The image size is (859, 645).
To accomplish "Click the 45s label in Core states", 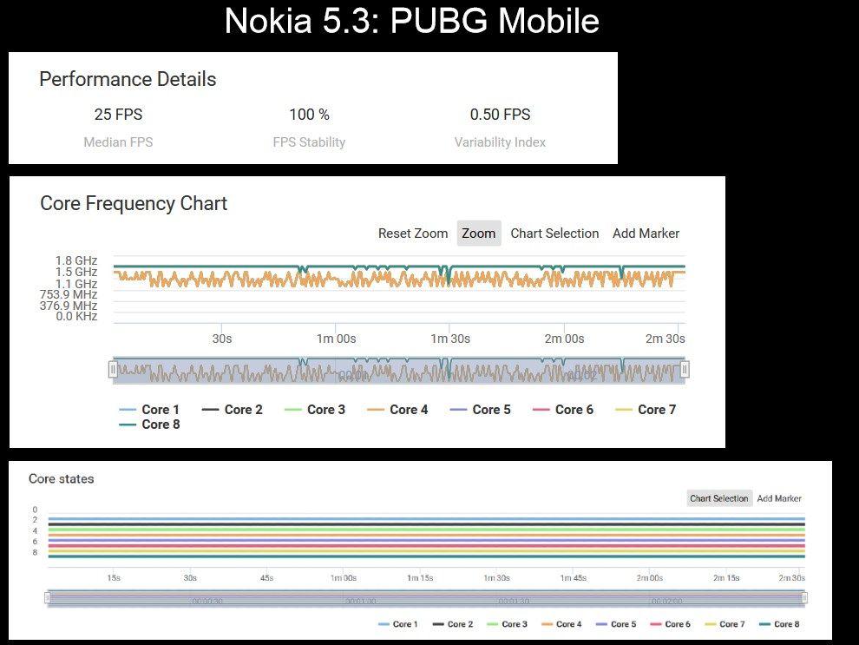I will 266,578.
